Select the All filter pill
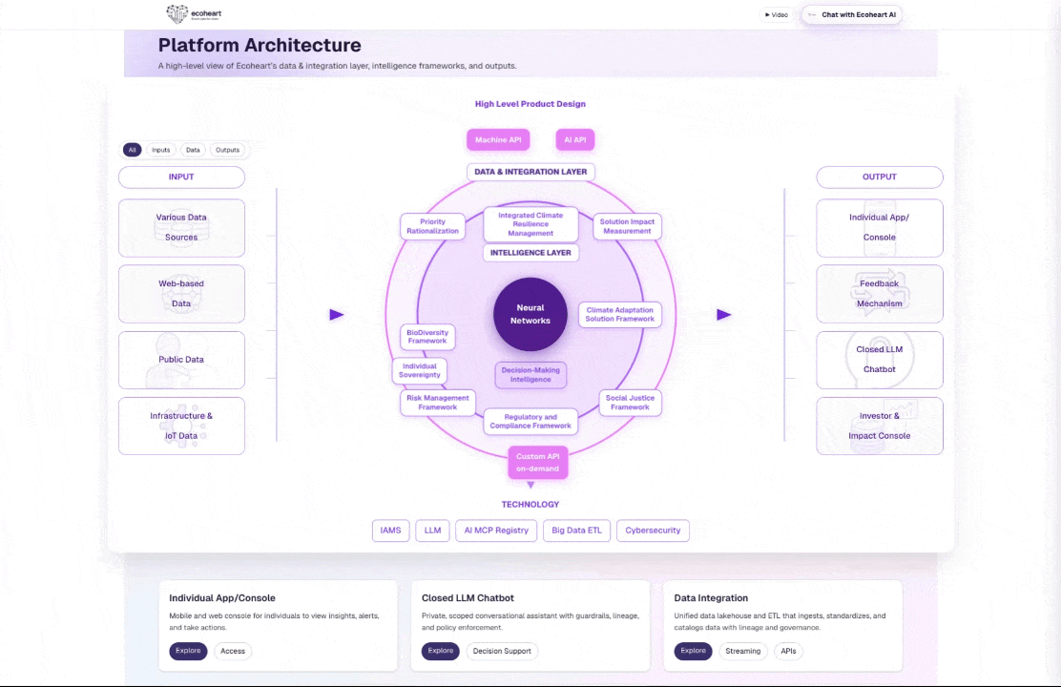Image resolution: width=1061 pixels, height=687 pixels. pyautogui.click(x=132, y=150)
